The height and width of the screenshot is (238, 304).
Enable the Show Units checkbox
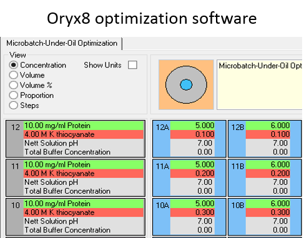[x=132, y=65]
